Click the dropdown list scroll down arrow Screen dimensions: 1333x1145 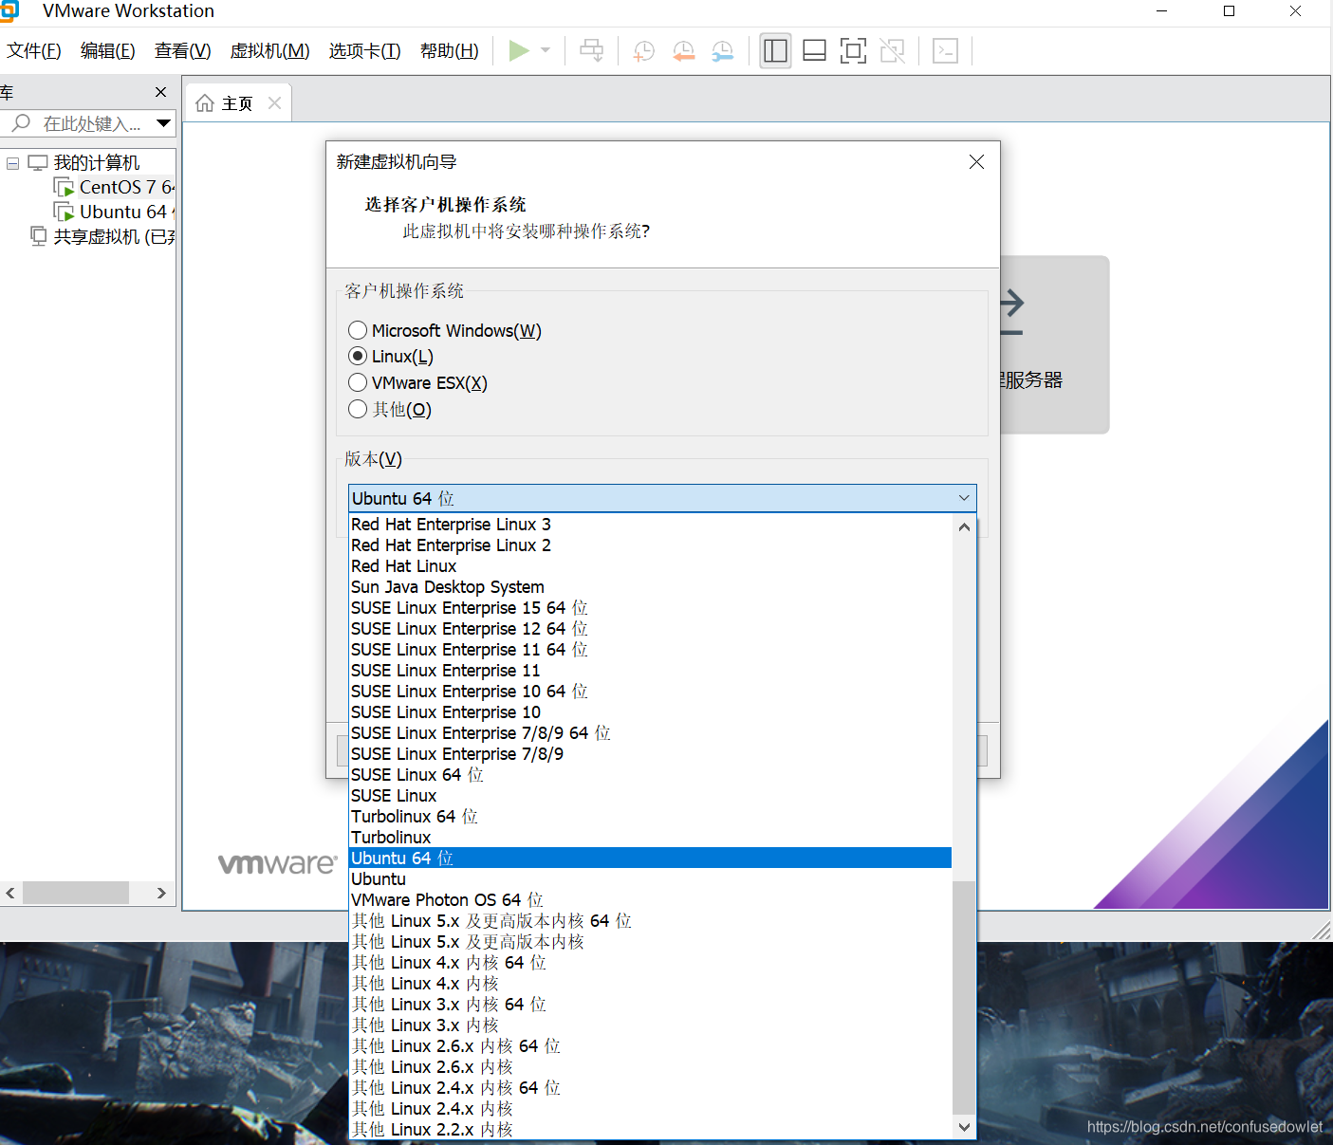click(x=964, y=1127)
